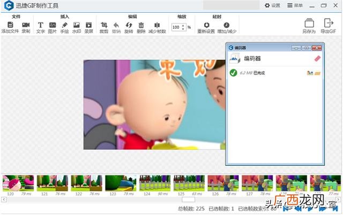Click the 79 ms delay under frame 120
Screen dimensions: 343x215
(26, 194)
